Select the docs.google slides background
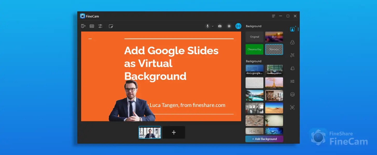The width and height of the screenshot is (377, 155). point(254,69)
